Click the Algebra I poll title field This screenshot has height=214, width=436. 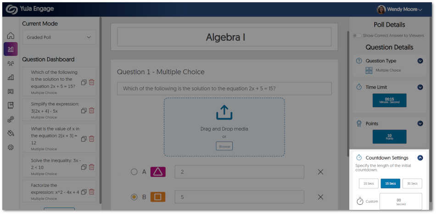tap(224, 37)
